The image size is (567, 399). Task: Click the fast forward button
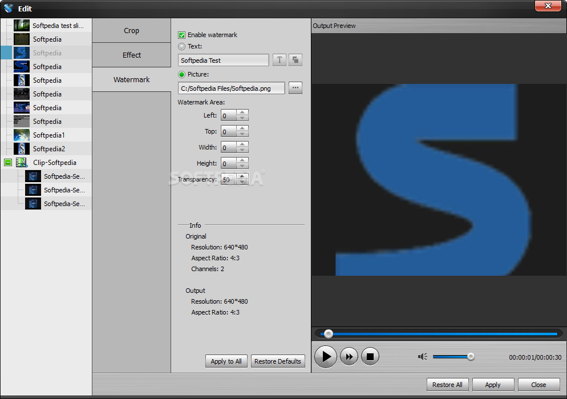(x=349, y=357)
